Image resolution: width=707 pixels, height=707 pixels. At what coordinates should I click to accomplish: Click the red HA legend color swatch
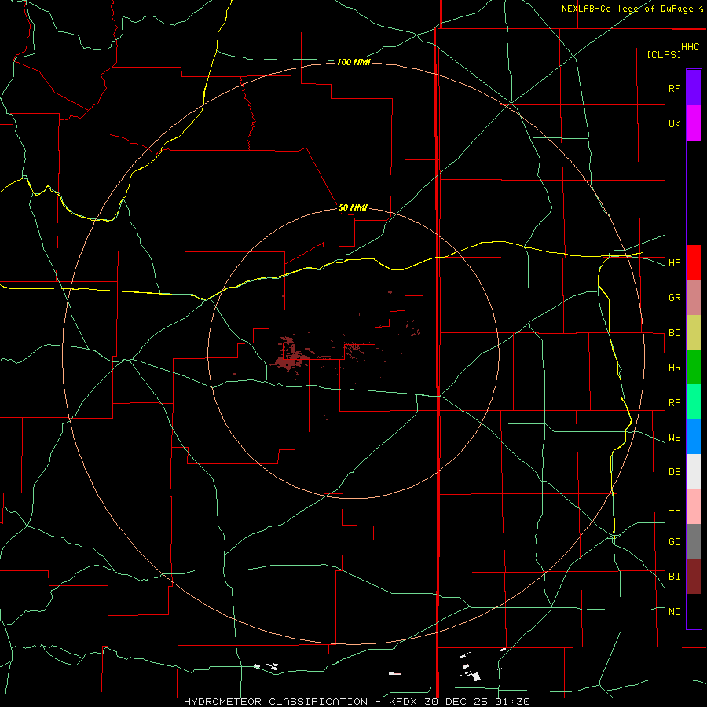point(694,262)
